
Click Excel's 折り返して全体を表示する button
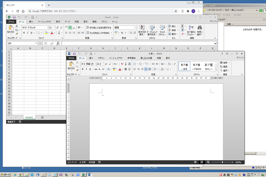pyautogui.click(x=99, y=28)
